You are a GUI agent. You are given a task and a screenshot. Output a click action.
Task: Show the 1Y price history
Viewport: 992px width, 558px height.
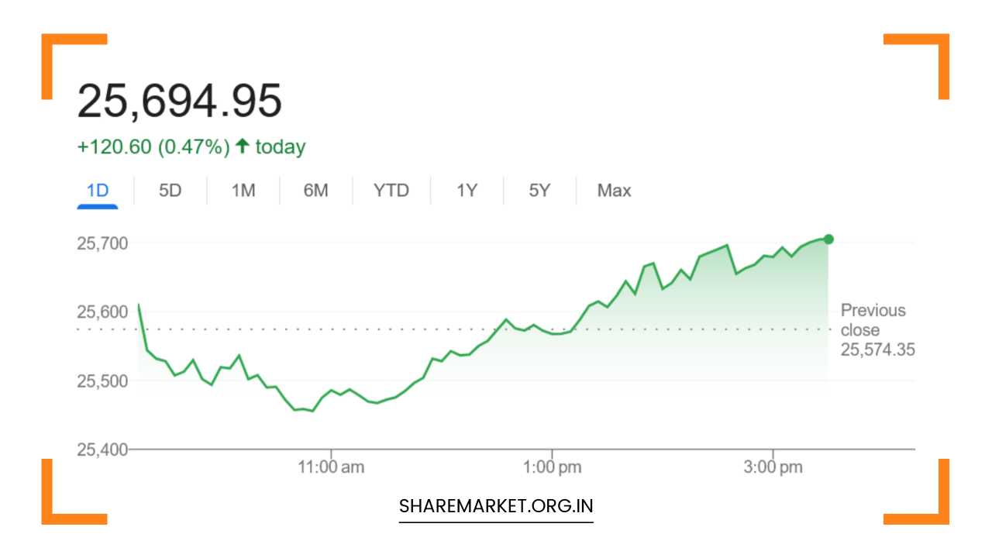[x=466, y=190]
